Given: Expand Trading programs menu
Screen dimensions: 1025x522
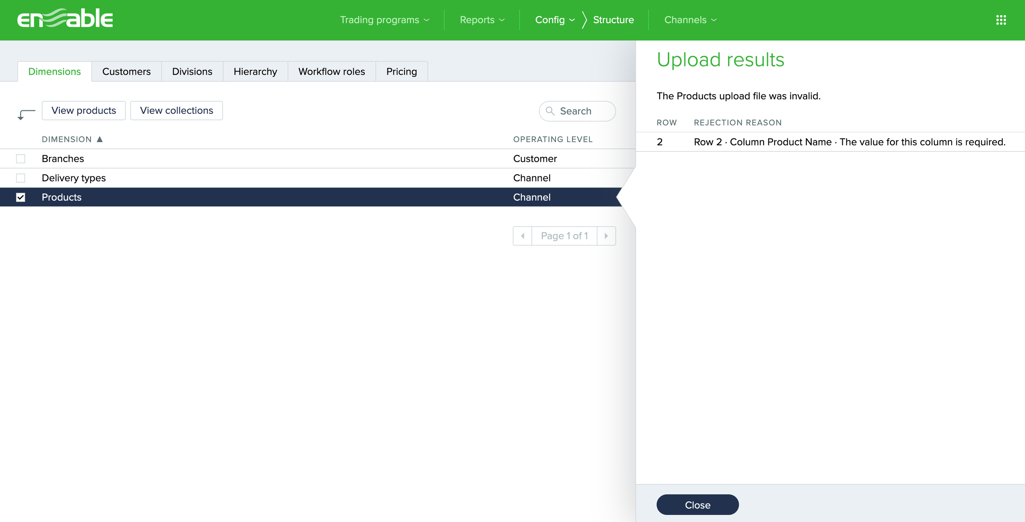Looking at the screenshot, I should (384, 20).
